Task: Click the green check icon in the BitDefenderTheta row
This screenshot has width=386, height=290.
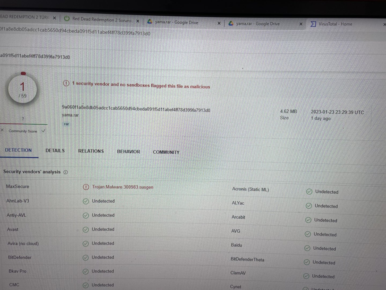Action: pos(307,262)
